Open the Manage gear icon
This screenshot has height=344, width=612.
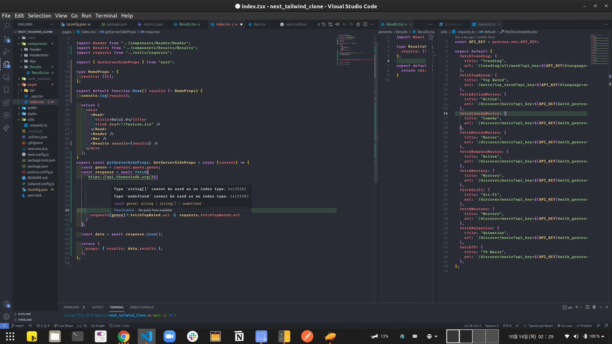(x=6, y=316)
